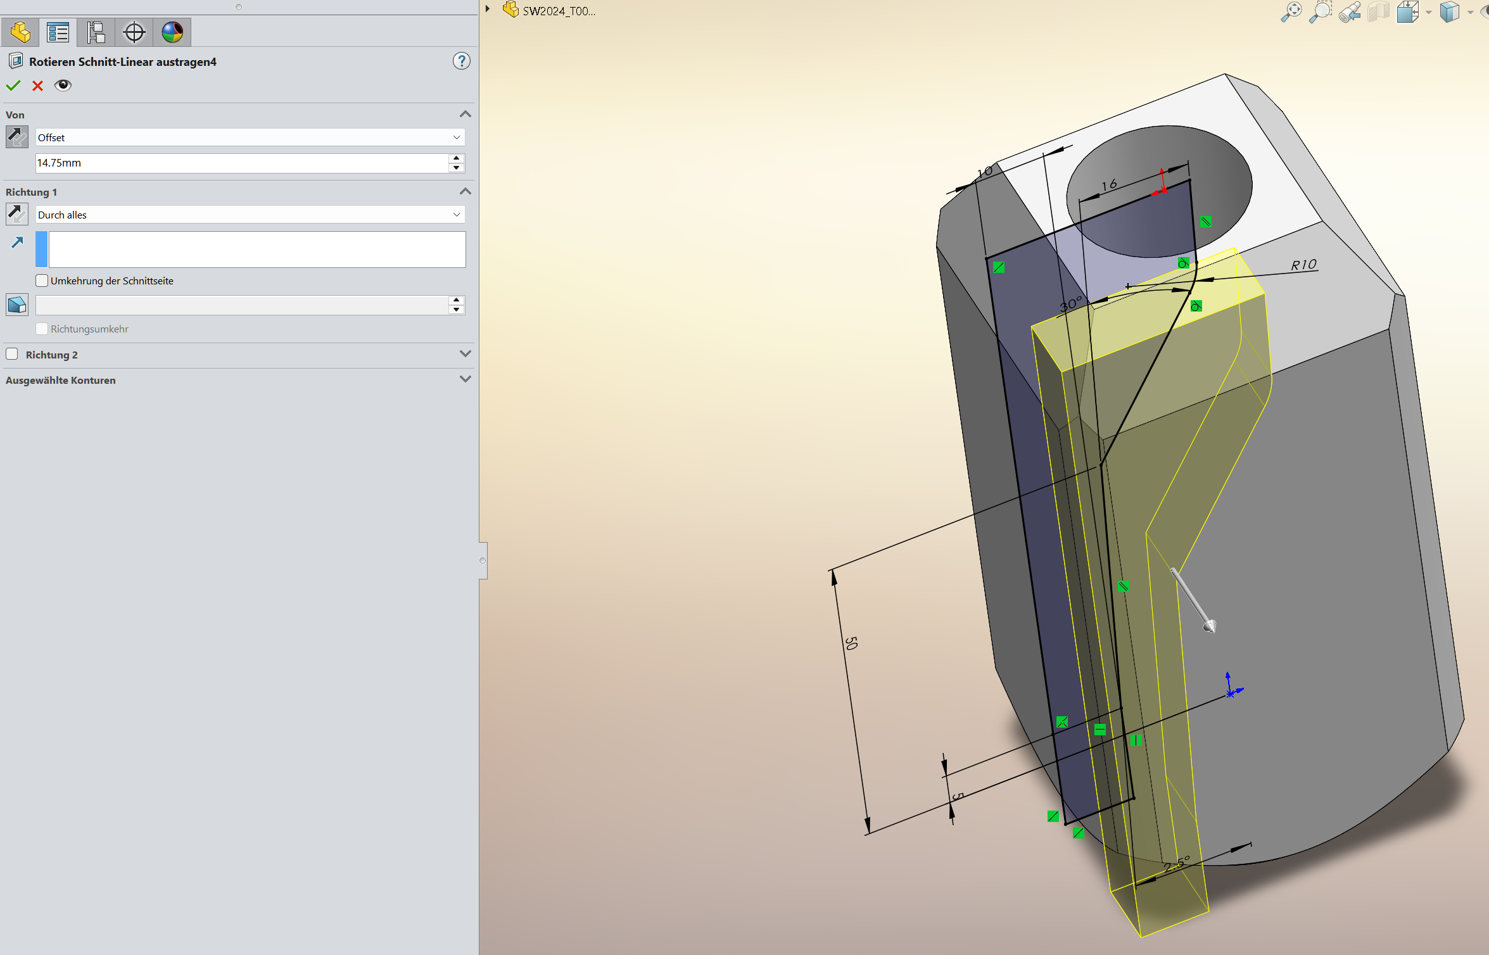Open the Offset start condition dropdown

[456, 137]
